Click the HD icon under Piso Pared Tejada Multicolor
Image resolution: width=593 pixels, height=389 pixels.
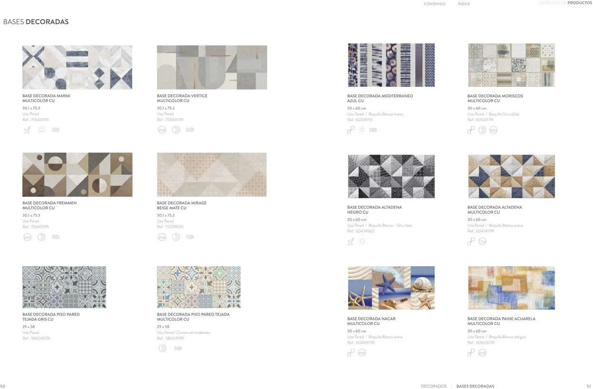pos(178,349)
